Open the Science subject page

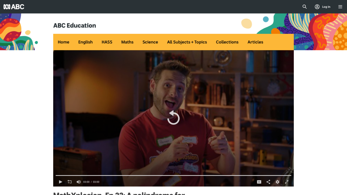coord(150,42)
